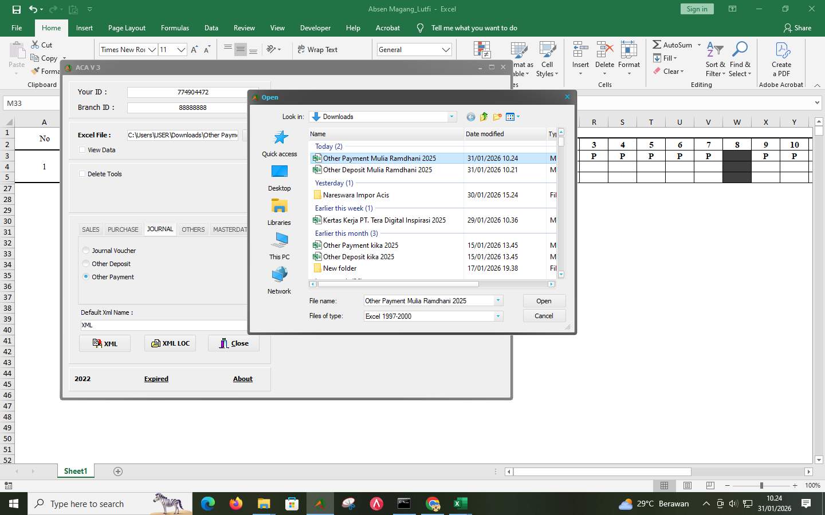Open the Look in Downloads dropdown
This screenshot has height=515, width=825.
(x=451, y=117)
